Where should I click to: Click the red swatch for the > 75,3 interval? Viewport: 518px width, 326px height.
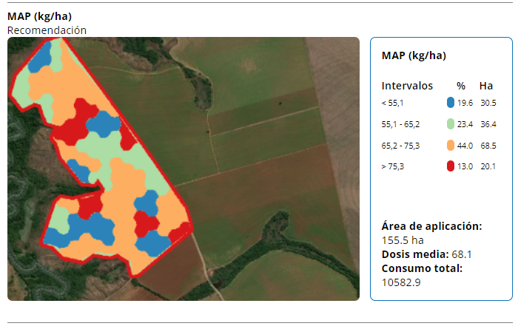451,166
